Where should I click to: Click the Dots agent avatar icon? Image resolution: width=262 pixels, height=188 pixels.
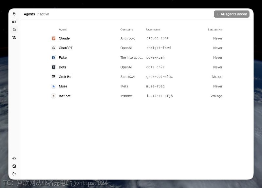(x=53, y=67)
